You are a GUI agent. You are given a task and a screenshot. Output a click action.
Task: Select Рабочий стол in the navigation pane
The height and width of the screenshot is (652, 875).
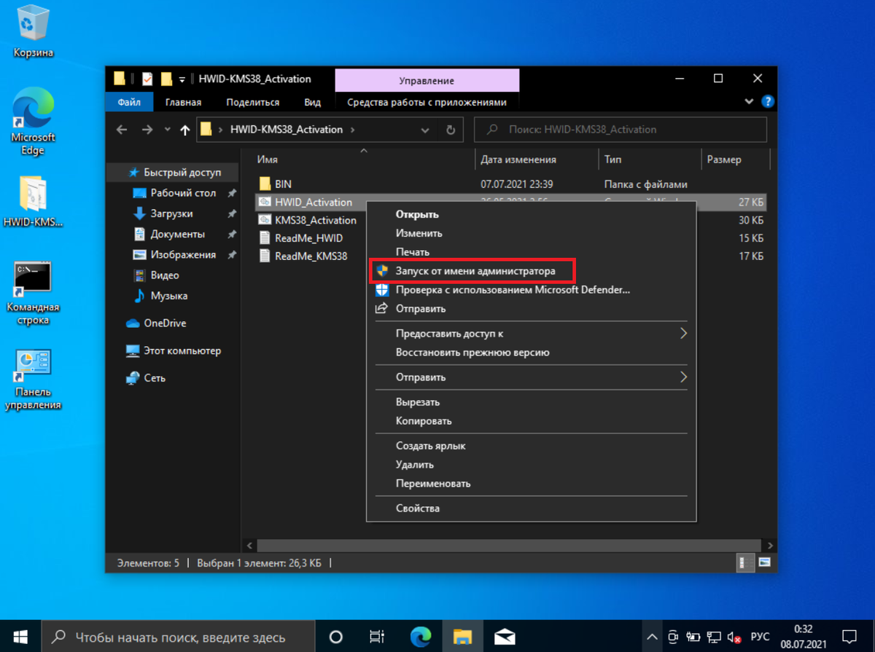pos(183,193)
